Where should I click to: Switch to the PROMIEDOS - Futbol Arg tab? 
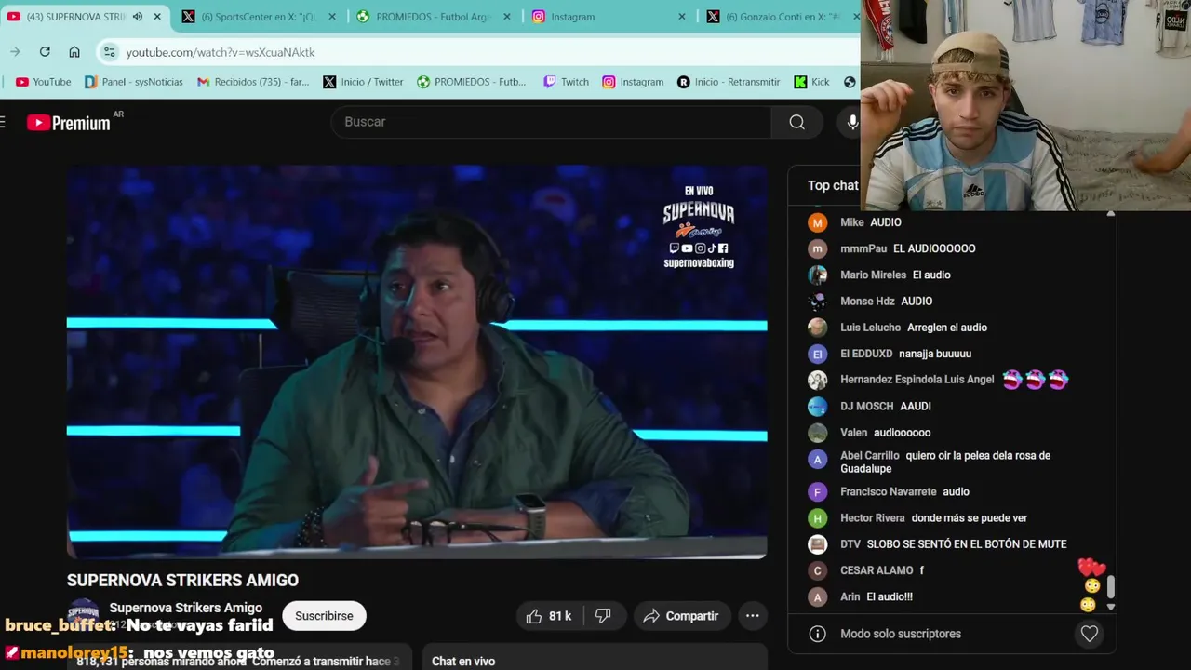pos(434,17)
